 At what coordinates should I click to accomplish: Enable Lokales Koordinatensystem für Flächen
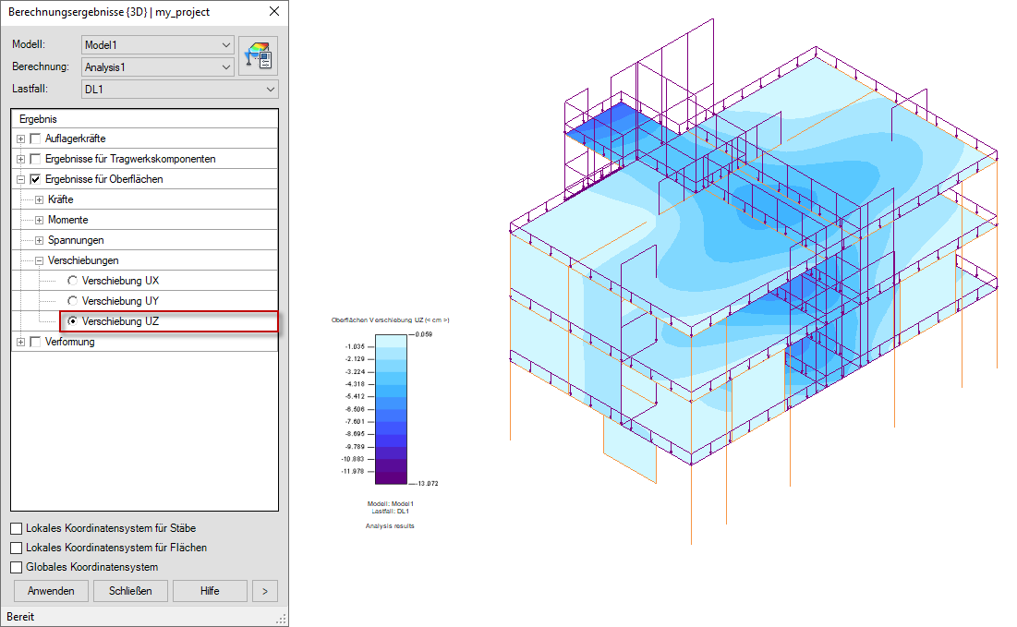[17, 548]
